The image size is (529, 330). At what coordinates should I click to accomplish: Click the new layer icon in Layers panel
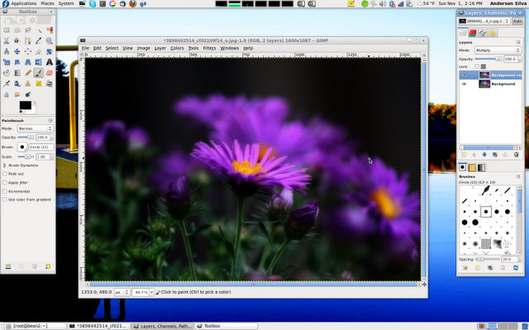coord(464,154)
